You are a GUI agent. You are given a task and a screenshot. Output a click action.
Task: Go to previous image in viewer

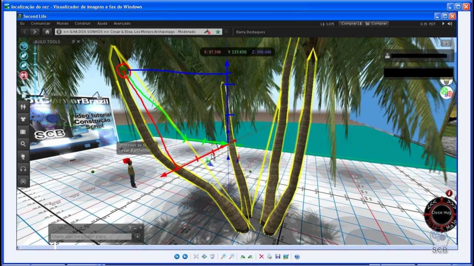177,256
